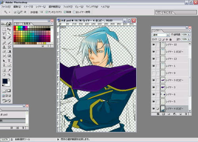
Task: Switch to the Color tab in swatches palette
Action: (x=18, y=24)
